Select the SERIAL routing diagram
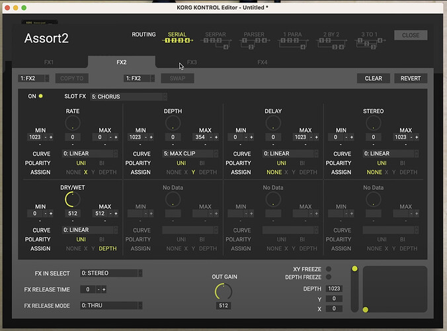This screenshot has width=447, height=331. click(x=177, y=38)
